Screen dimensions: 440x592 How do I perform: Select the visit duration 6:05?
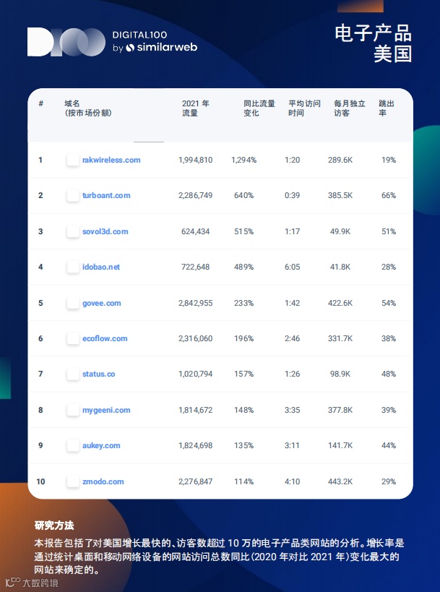[x=293, y=267]
